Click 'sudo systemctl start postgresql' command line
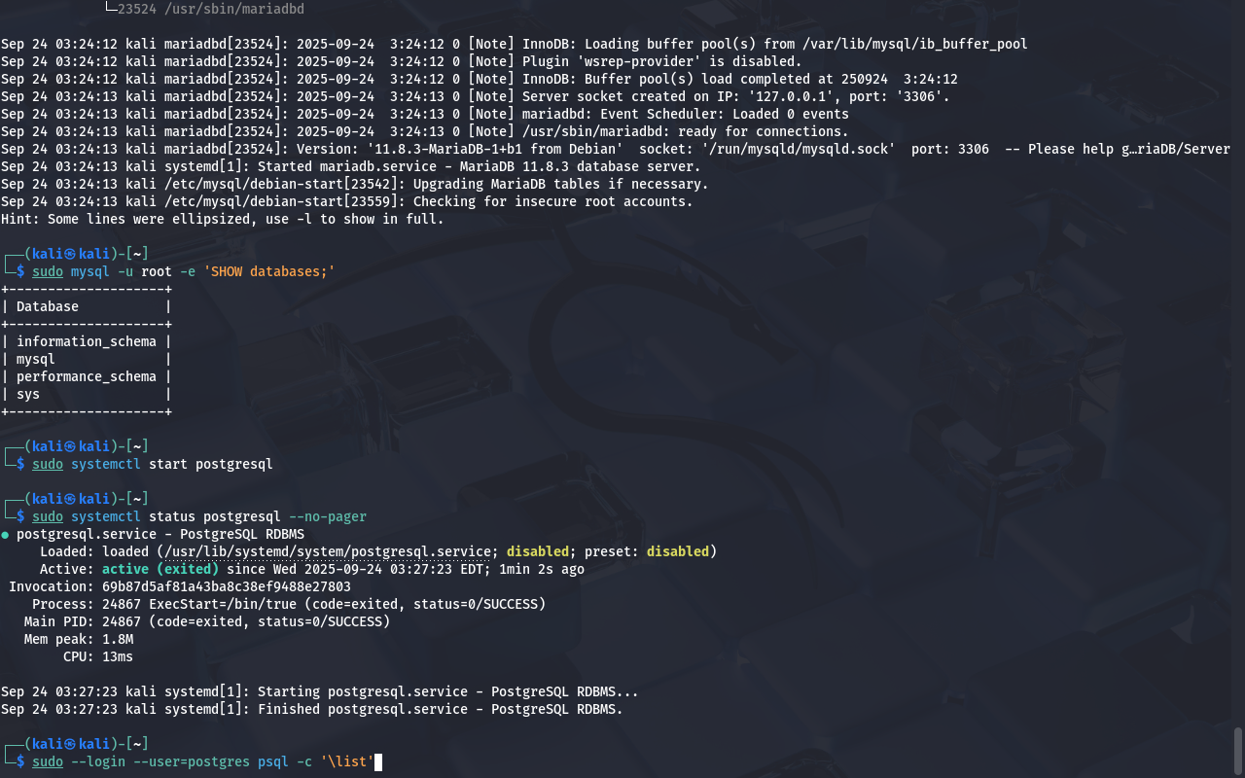 point(153,464)
